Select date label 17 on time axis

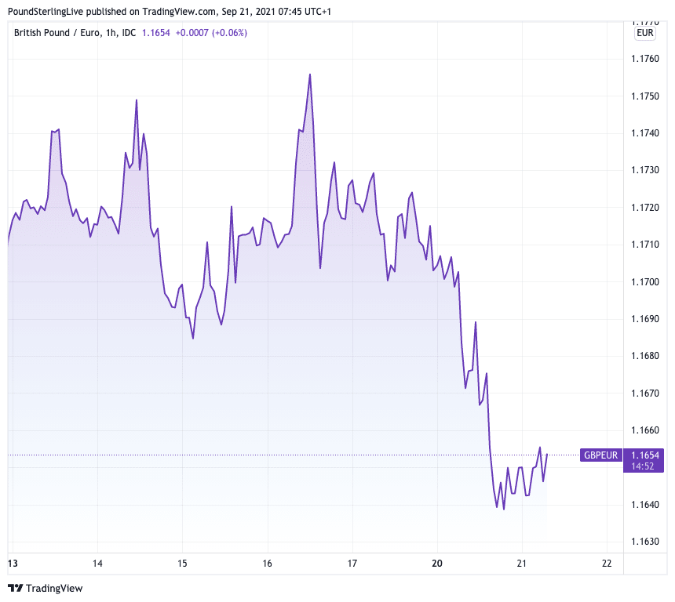click(352, 563)
